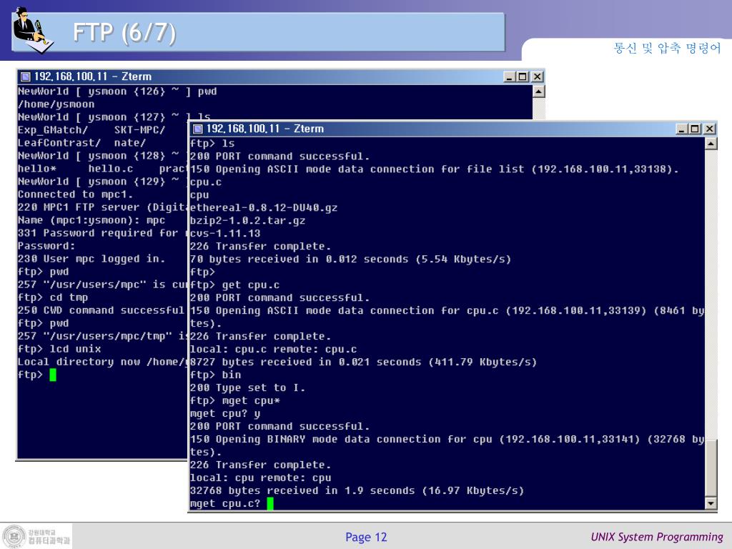The image size is (732, 549).
Task: Click the 'ftp> get cpu.c' command line
Action: coord(234,285)
